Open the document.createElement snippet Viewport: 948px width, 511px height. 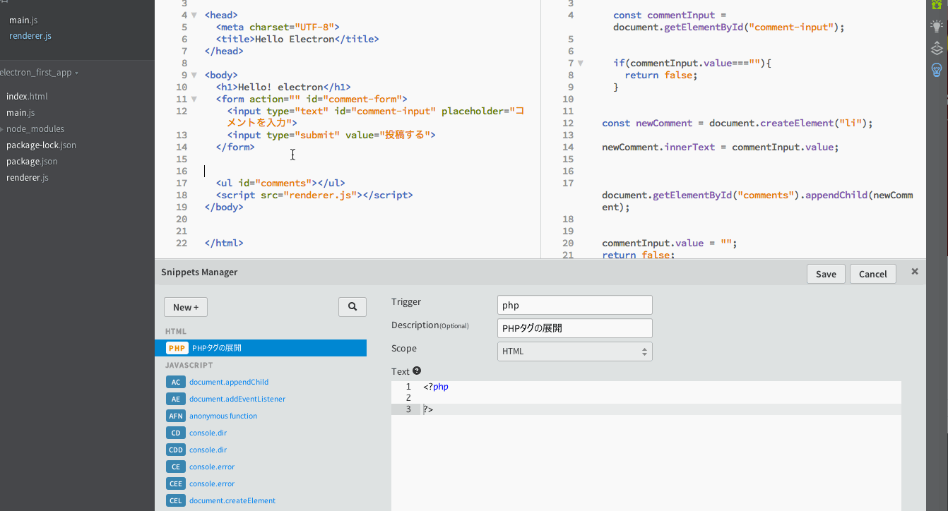tap(232, 500)
